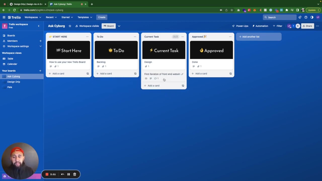Open Current Task list options menu

183,37
